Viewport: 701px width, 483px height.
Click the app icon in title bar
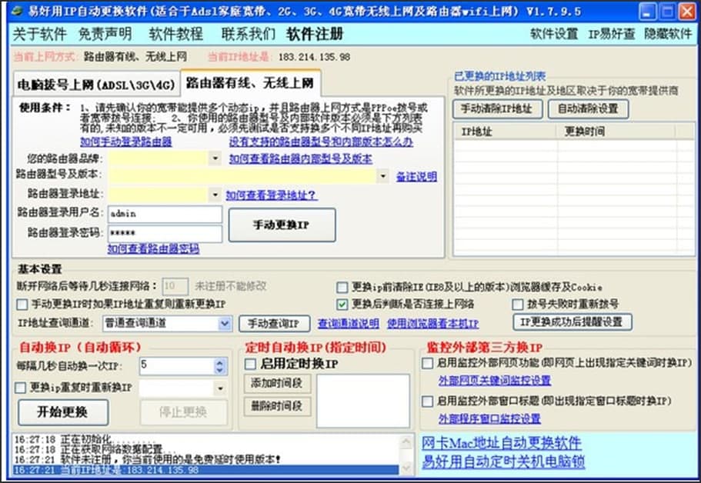[x=16, y=12]
